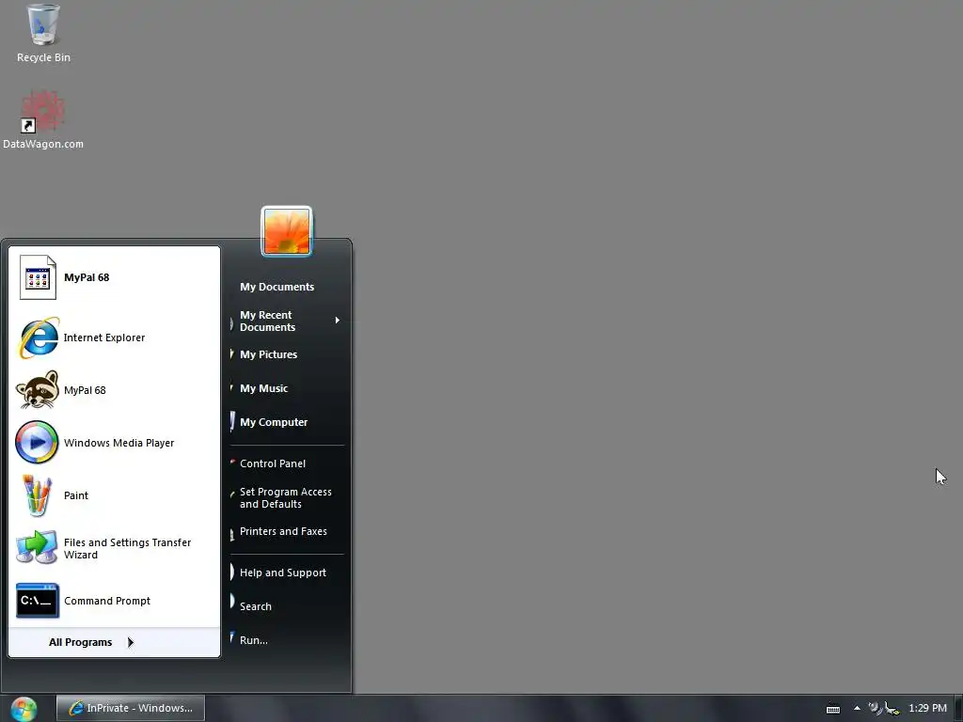Click the Show Desktop strip at taskbar end
The image size is (963, 722).
[958, 709]
